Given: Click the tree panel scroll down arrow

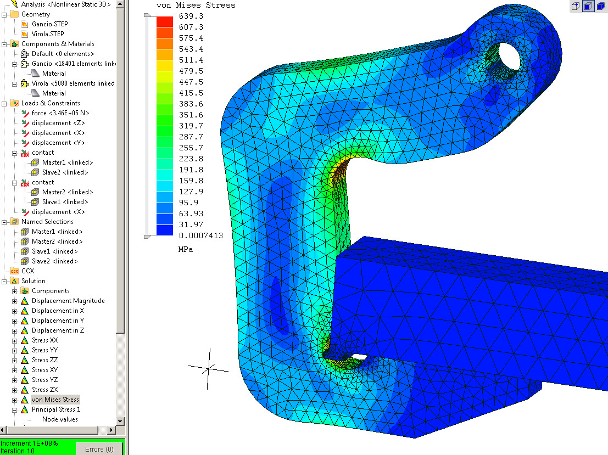Looking at the screenshot, I should pos(120,422).
